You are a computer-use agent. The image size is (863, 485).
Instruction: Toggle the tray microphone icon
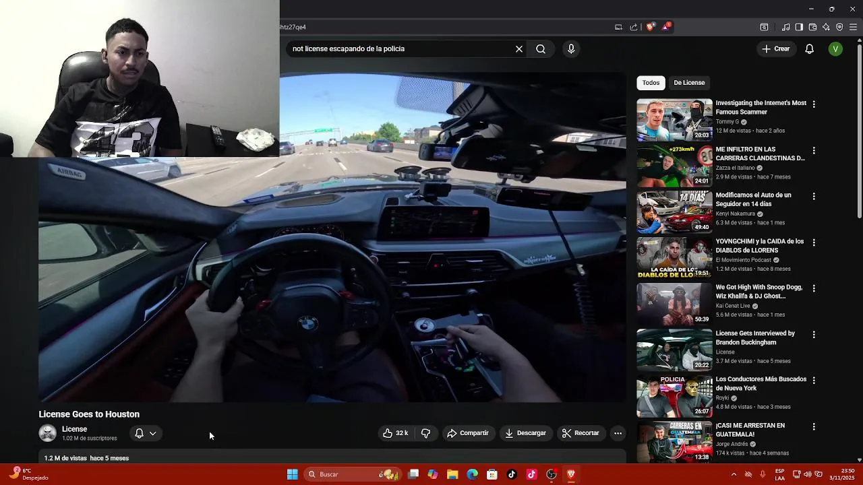[x=763, y=474]
